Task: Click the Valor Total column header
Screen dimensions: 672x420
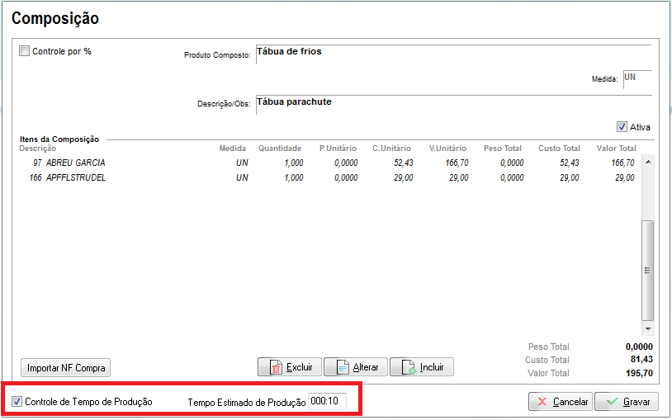Action: point(616,149)
